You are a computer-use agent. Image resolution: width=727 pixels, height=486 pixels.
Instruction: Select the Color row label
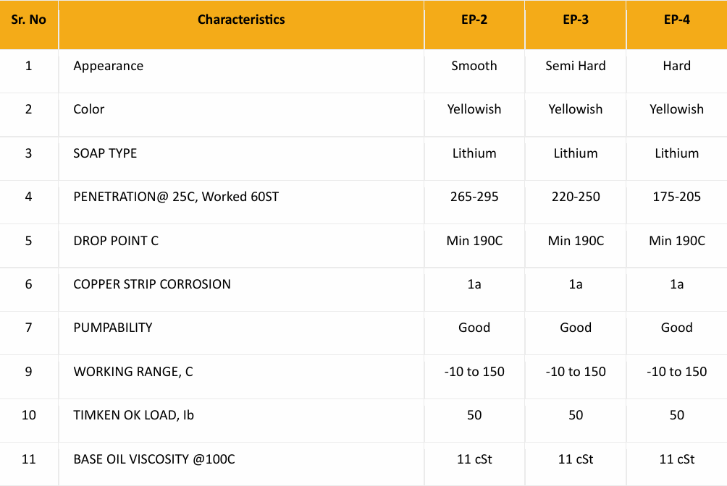88,109
